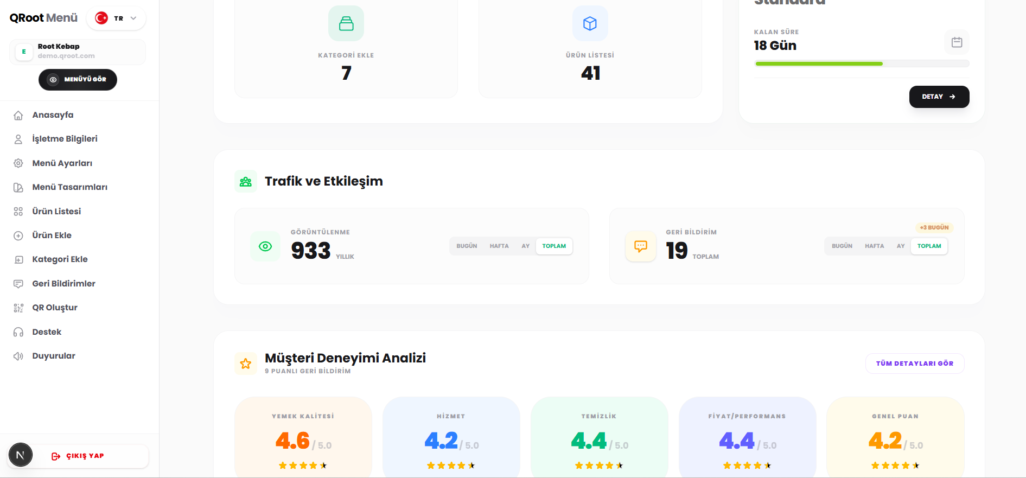Switch Görüntülenme views to Hafta
This screenshot has width=1026, height=478.
pyautogui.click(x=499, y=246)
